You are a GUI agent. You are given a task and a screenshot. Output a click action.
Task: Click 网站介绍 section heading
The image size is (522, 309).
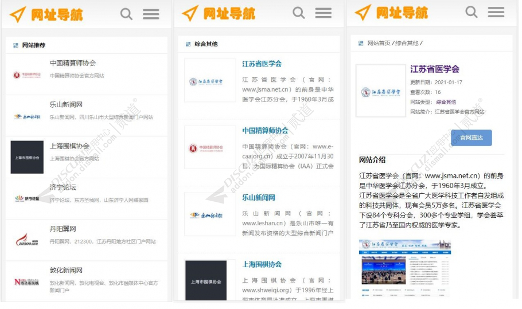pos(372,159)
